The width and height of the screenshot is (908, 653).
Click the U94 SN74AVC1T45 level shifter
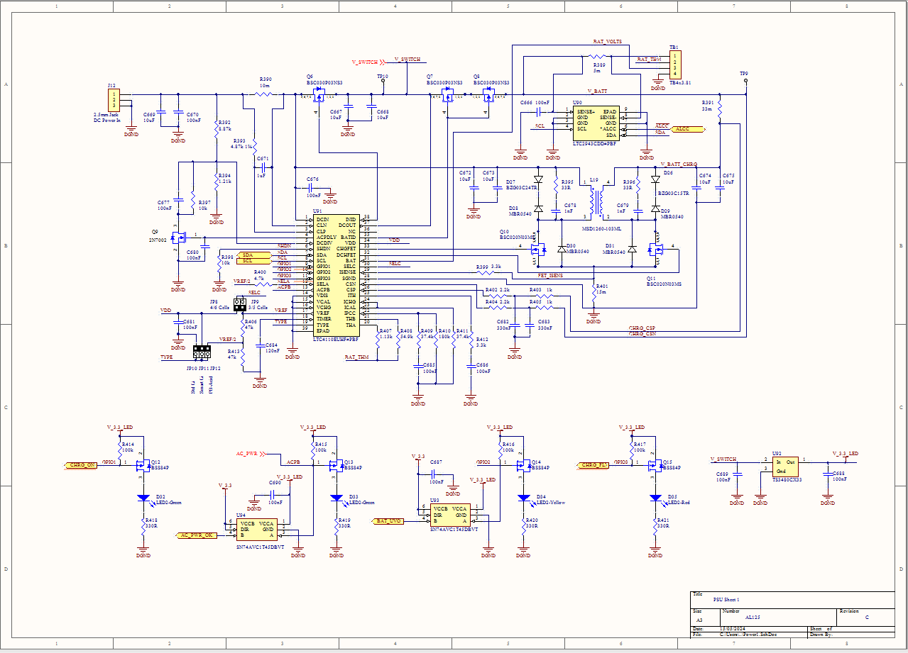tap(258, 529)
